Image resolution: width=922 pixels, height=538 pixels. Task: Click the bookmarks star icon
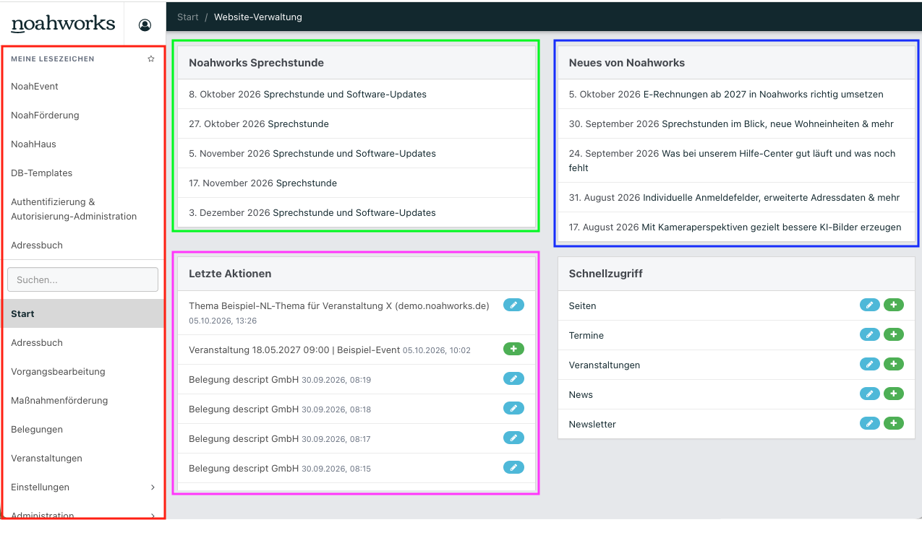tap(151, 59)
